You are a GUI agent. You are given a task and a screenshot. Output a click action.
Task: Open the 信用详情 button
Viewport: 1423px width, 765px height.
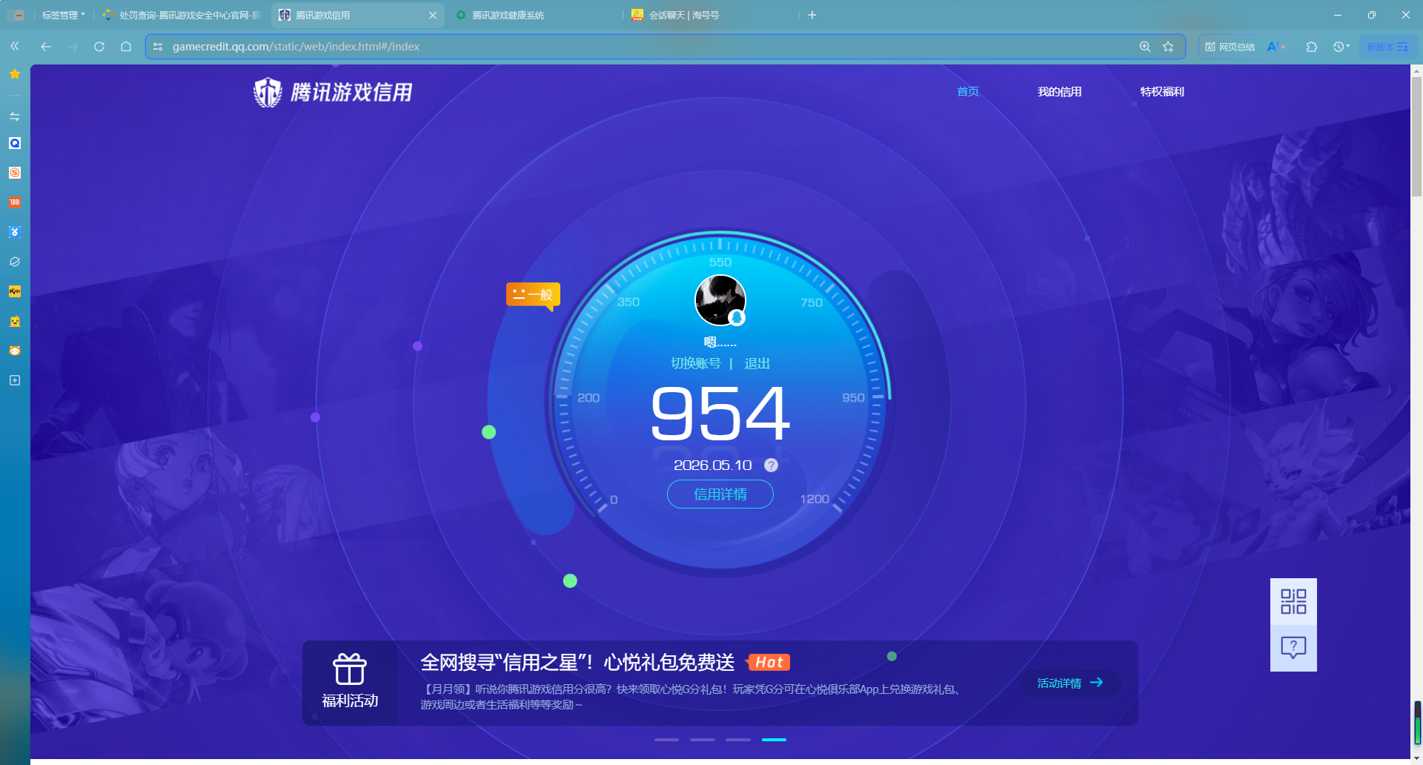[720, 494]
